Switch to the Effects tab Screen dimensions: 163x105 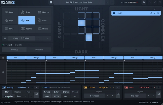46,87
